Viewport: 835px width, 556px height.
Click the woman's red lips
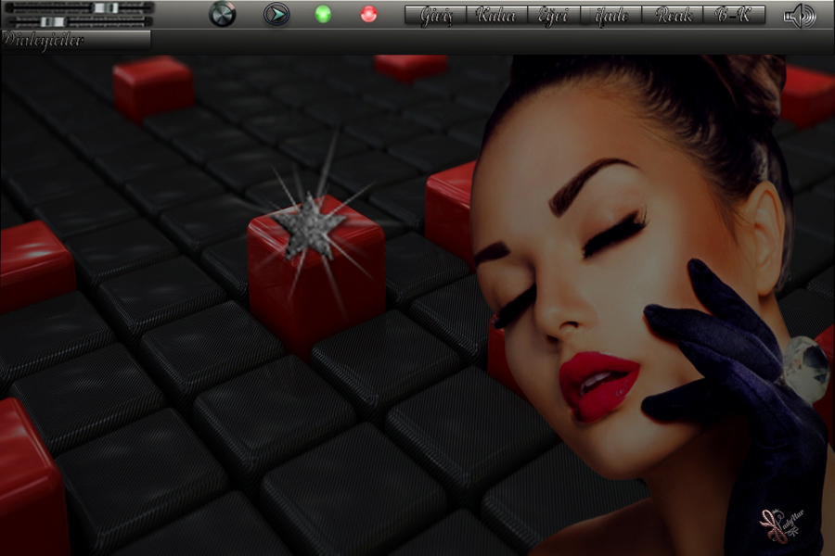597,381
